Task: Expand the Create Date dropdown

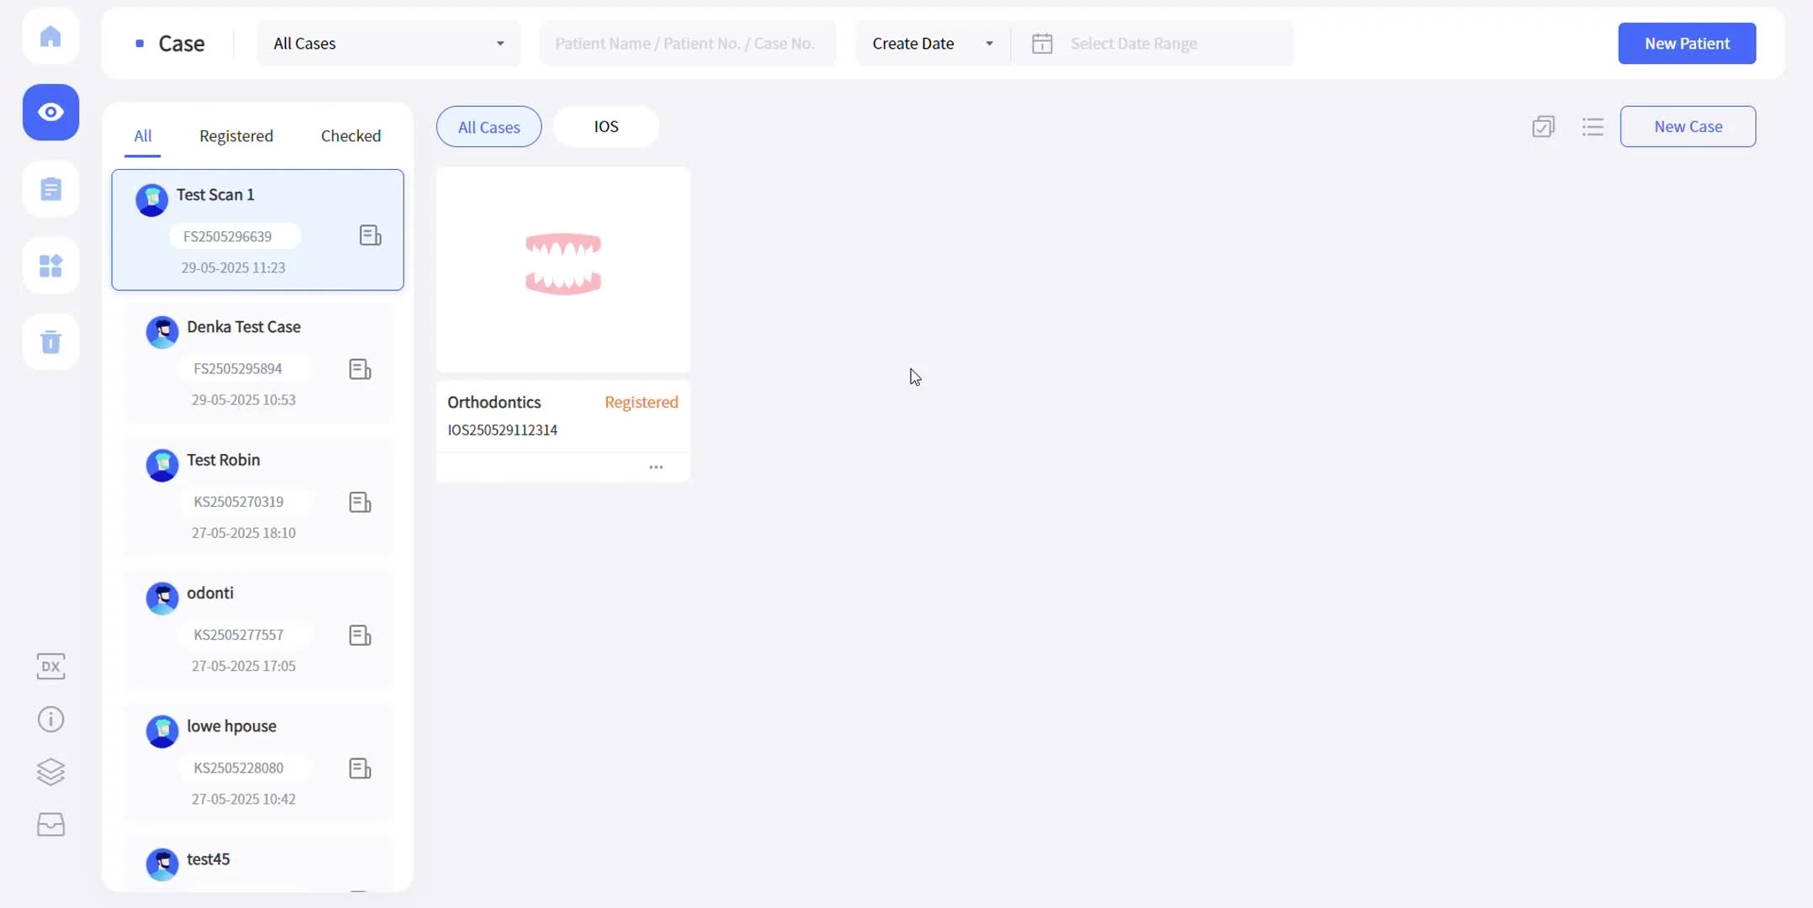Action: click(932, 44)
